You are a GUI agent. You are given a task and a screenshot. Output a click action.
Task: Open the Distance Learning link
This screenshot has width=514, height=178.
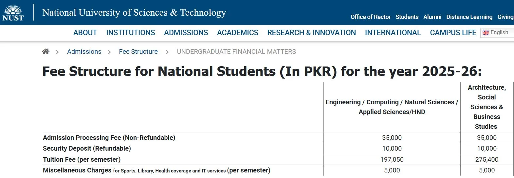tap(469, 17)
